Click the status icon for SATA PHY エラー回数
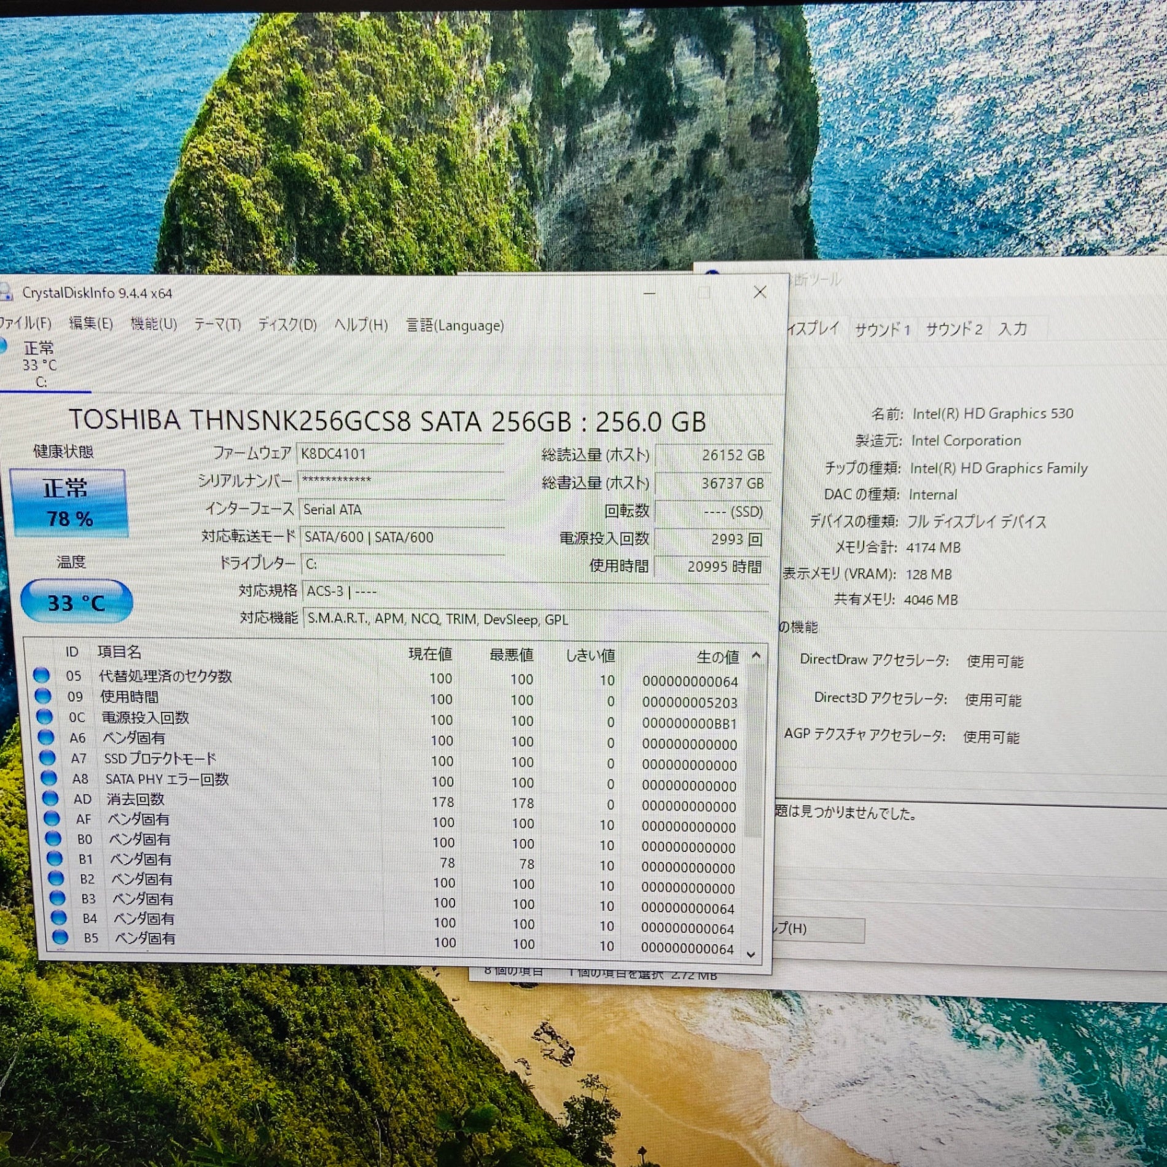1167x1167 pixels. (x=49, y=778)
